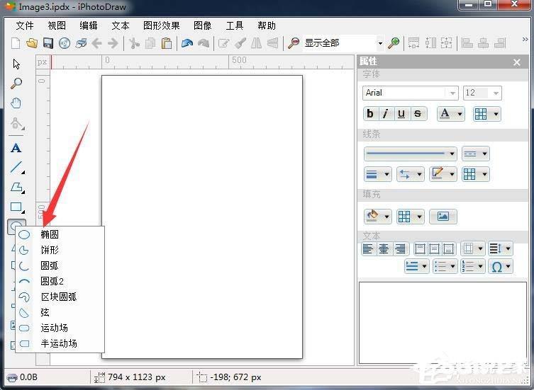Paste using the clipboard icon
This screenshot has height=390, width=534.
167,43
